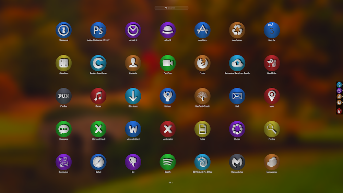Launch Firefox from the Launchpad grid
343x193 pixels.
coord(202,63)
